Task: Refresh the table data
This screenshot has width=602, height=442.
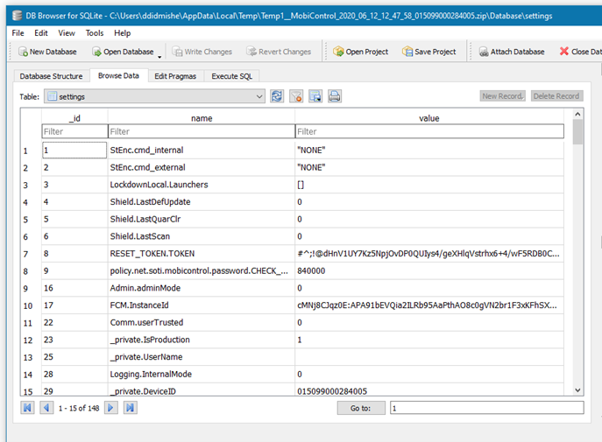Action: point(277,95)
